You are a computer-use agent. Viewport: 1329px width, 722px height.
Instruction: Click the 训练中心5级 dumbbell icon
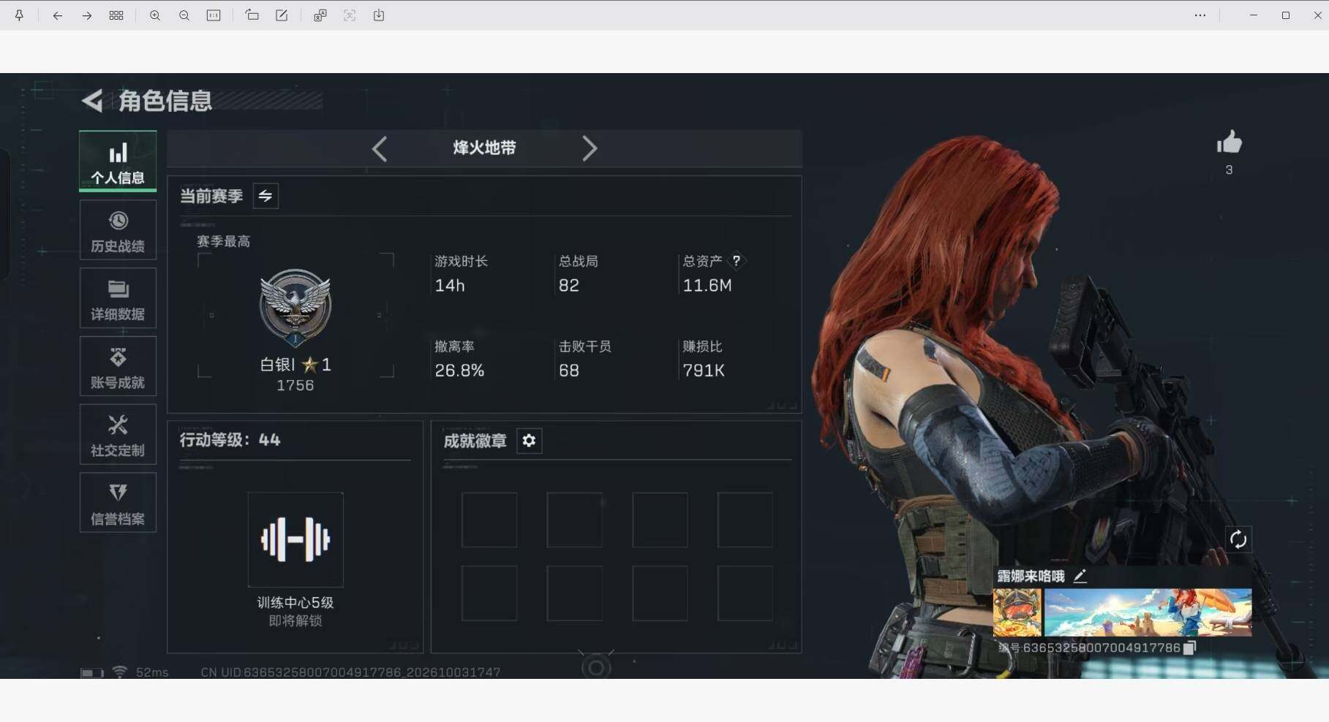click(x=295, y=539)
